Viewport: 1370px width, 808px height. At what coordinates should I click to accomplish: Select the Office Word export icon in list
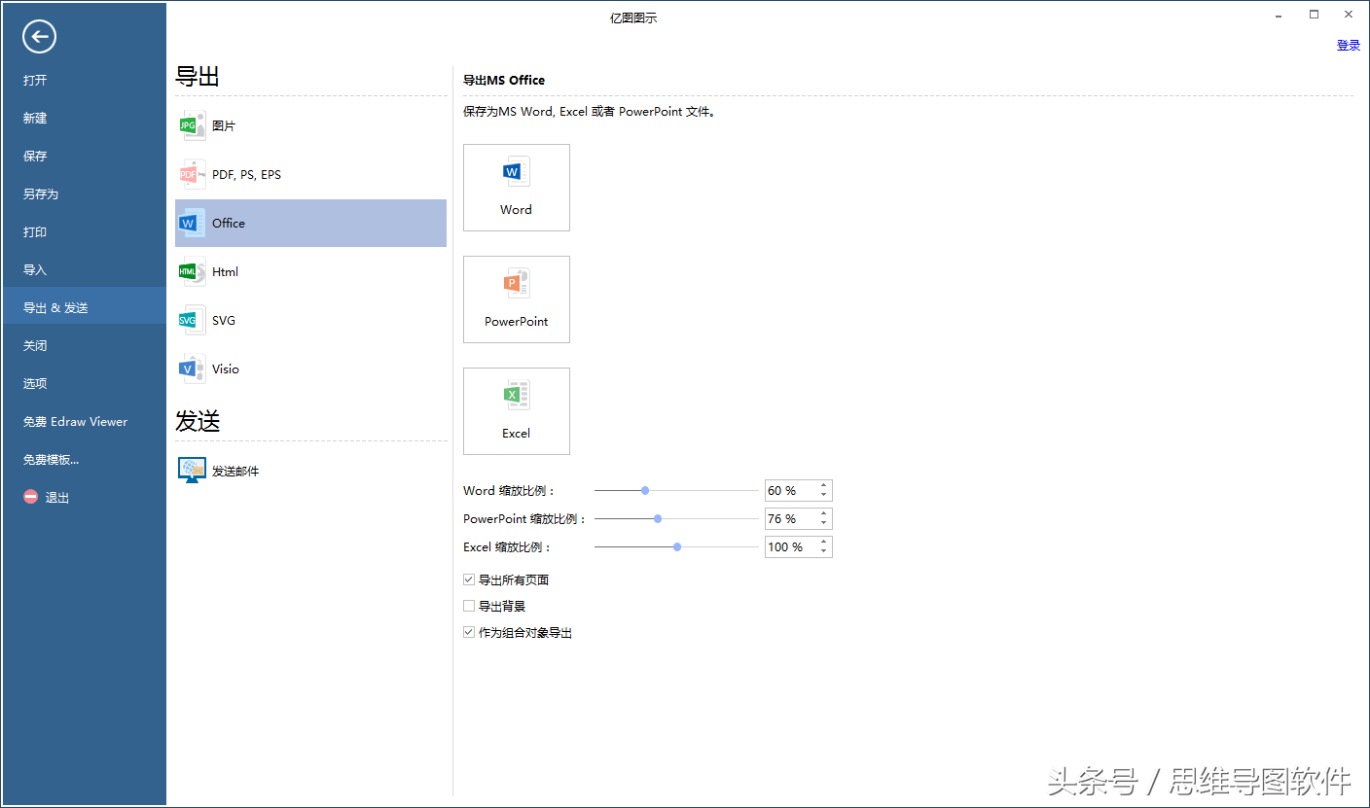pyautogui.click(x=192, y=223)
